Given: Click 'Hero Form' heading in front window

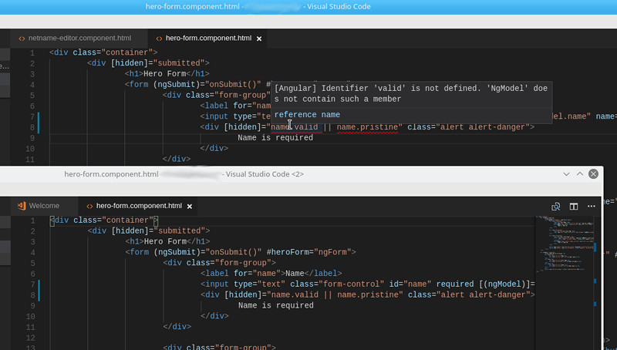Looking at the screenshot, I should point(165,241).
